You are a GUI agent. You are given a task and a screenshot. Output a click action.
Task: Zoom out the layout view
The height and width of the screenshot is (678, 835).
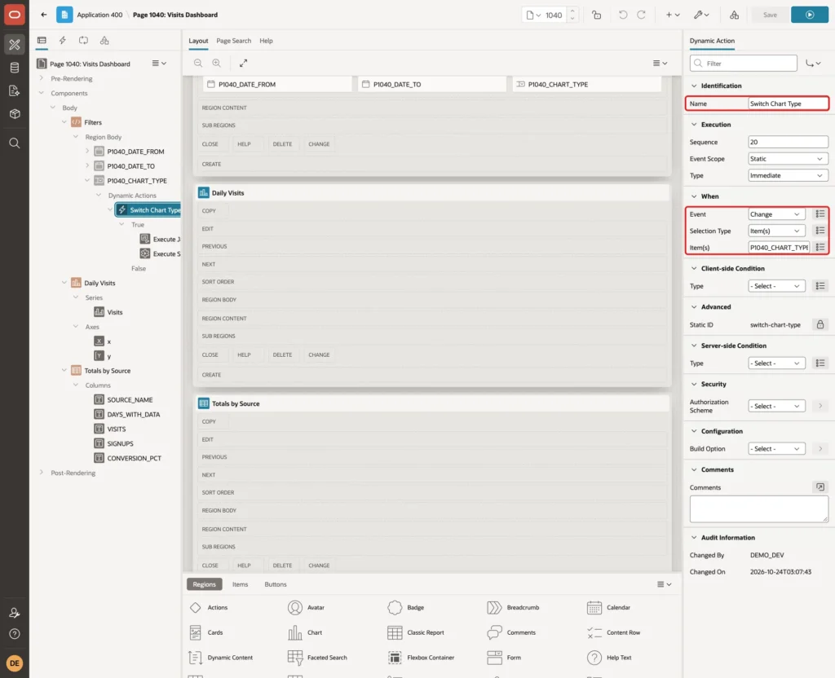point(198,64)
